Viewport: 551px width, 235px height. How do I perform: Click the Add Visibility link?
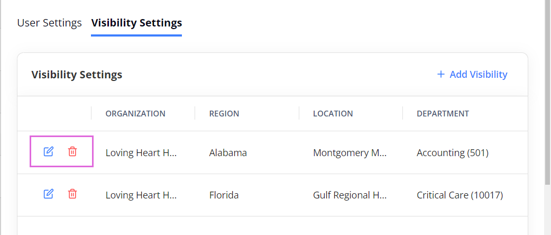(472, 74)
